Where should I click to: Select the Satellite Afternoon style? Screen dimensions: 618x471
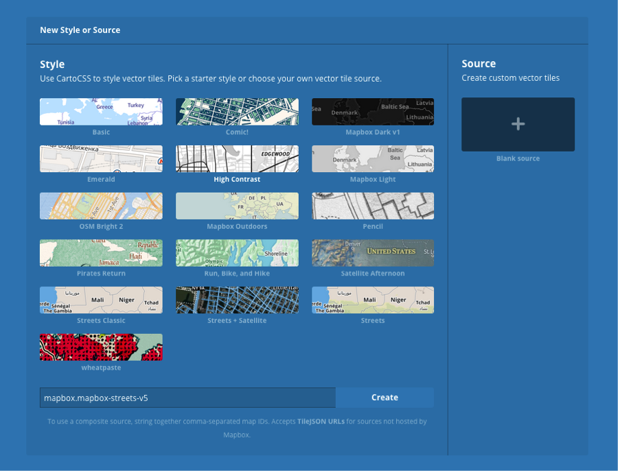pyautogui.click(x=373, y=253)
